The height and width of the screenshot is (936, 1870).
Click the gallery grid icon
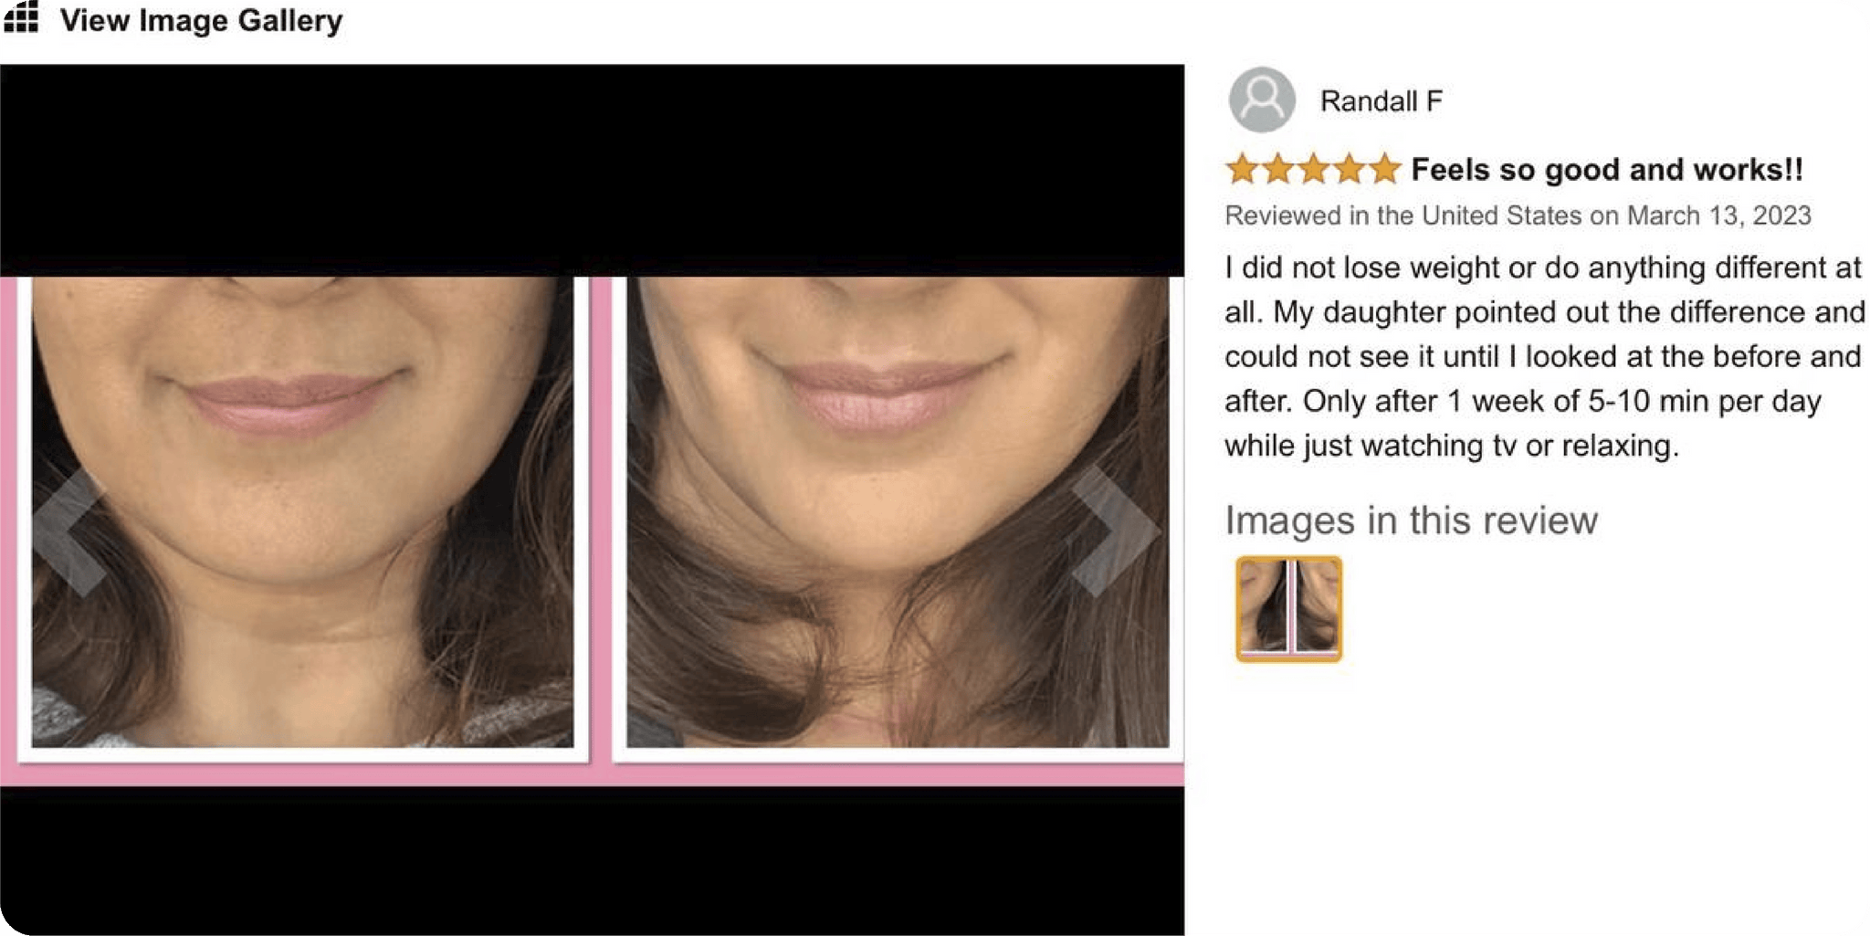[20, 17]
